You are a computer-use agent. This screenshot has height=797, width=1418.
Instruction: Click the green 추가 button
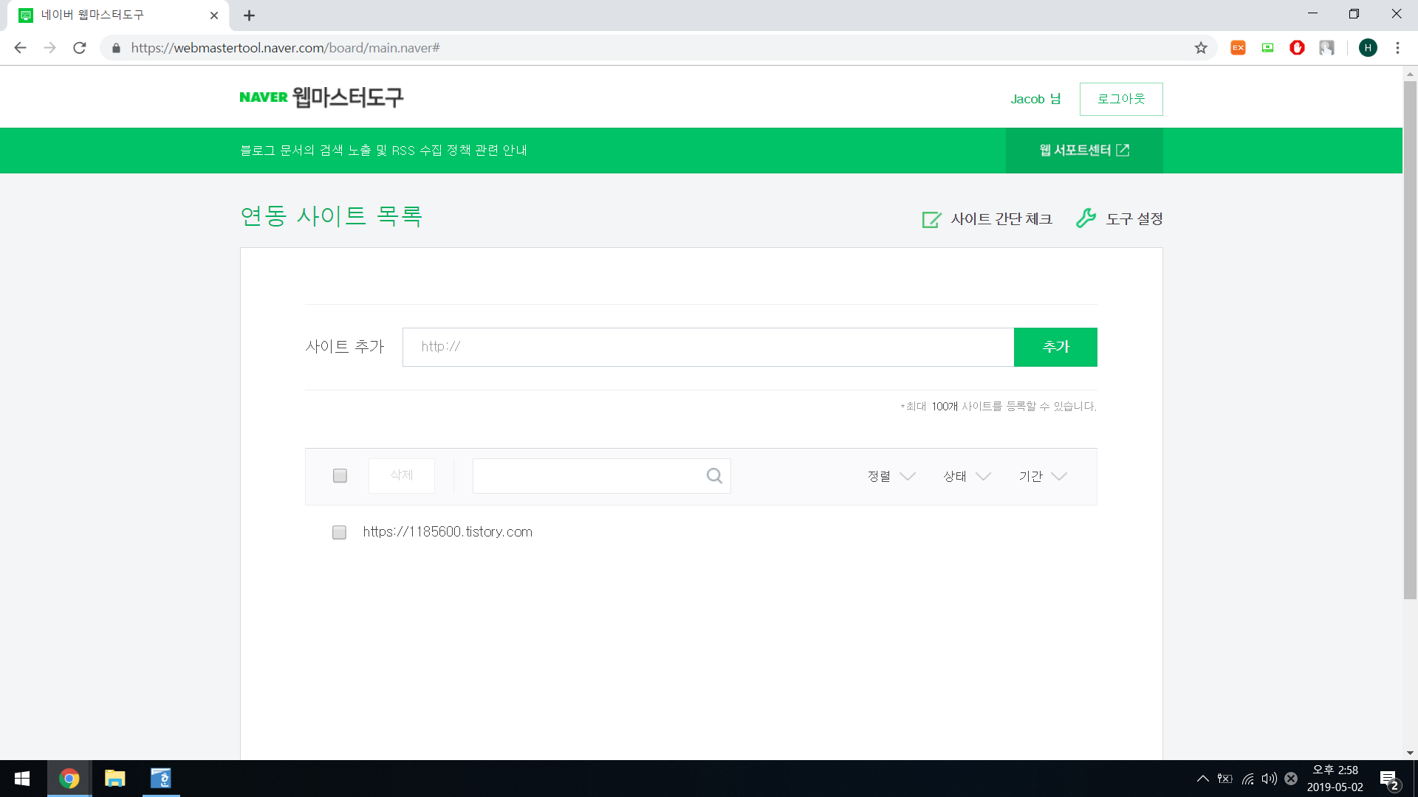[1055, 347]
